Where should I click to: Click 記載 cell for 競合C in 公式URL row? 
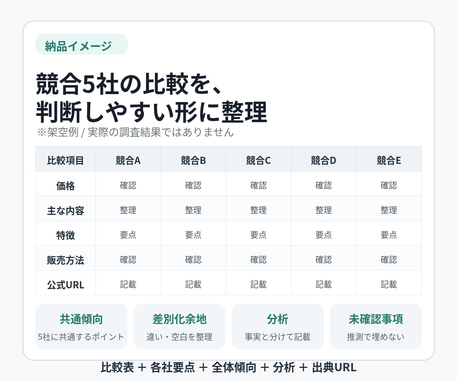258,283
